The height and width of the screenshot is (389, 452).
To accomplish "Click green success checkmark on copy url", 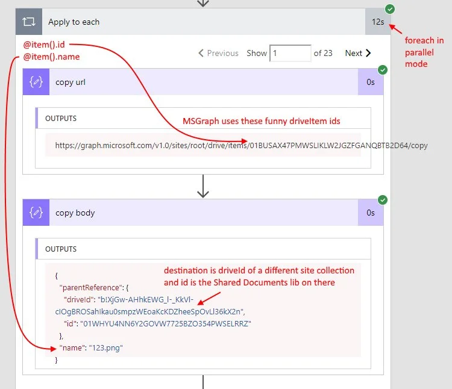I will point(382,70).
